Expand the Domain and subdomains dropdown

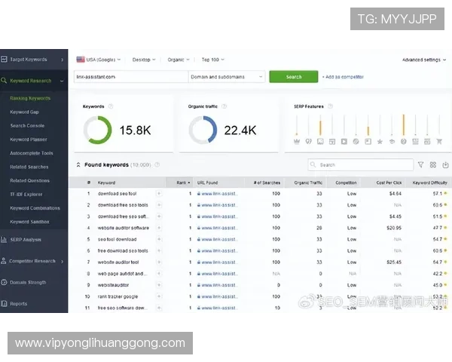coord(226,77)
